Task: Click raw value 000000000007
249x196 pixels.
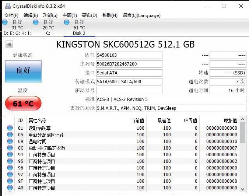Action: point(222,148)
